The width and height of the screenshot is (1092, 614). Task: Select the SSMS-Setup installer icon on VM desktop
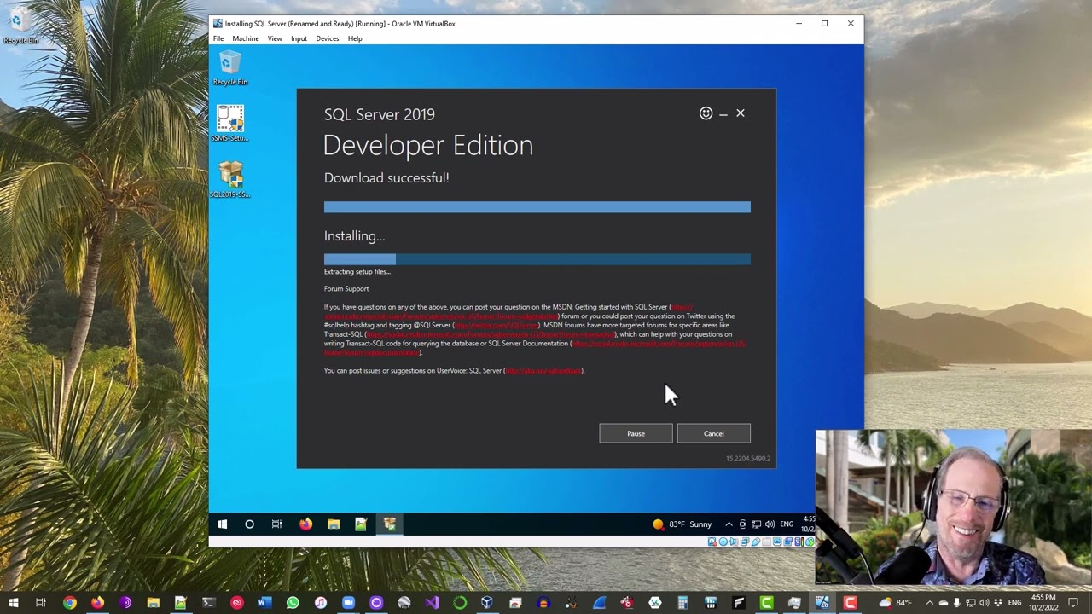tap(230, 124)
